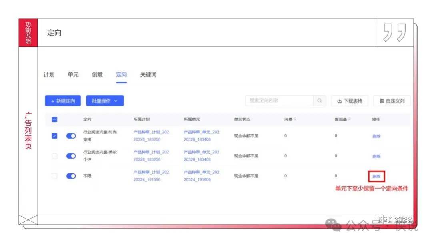Click targeting name 不限
The image size is (432, 243).
[87, 176]
